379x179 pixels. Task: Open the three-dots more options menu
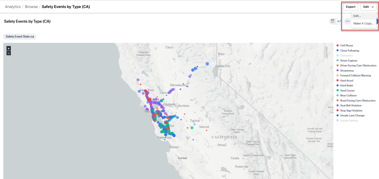347,21
